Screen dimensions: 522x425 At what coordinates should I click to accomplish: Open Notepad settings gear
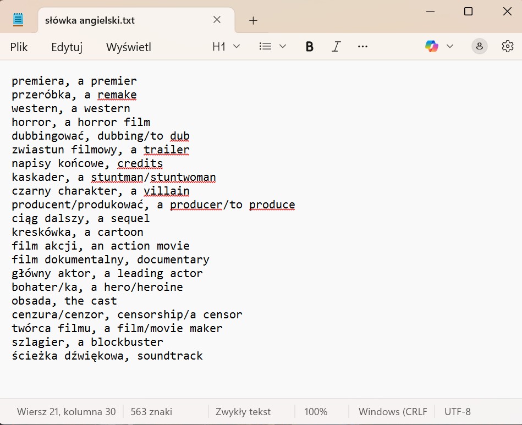tap(507, 46)
